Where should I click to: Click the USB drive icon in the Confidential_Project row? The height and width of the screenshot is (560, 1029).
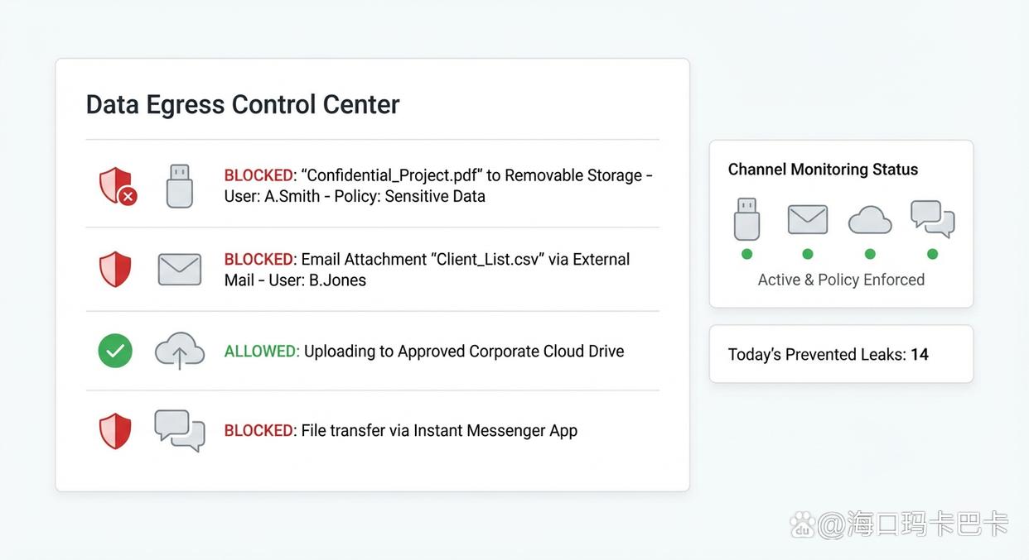point(179,185)
